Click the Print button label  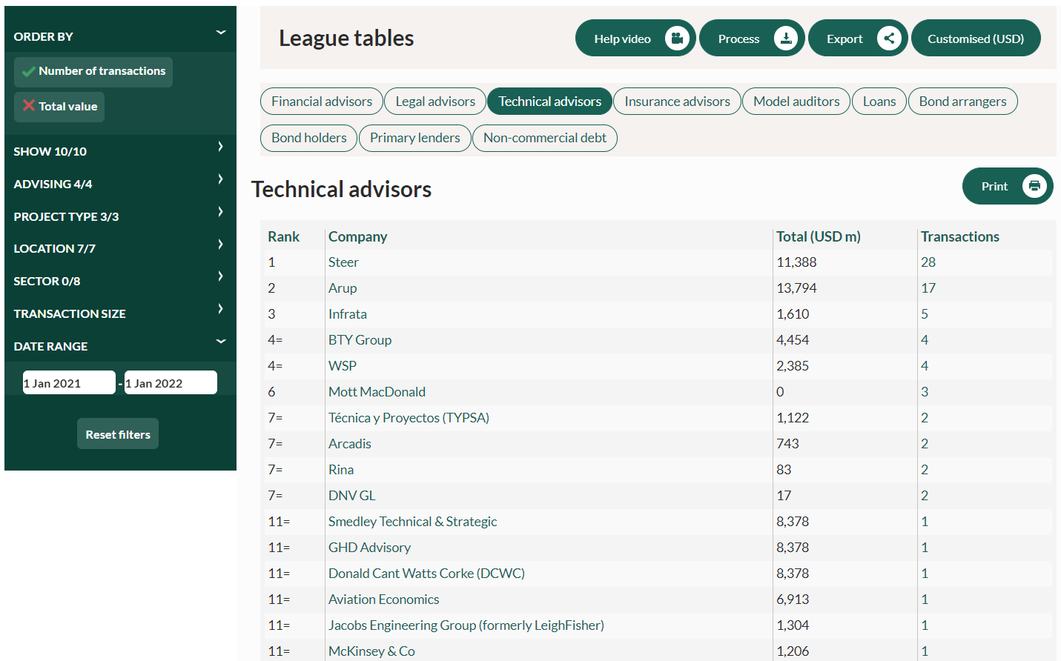click(994, 187)
